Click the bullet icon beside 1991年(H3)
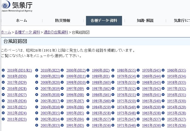Image resolution: width=190 pixels, height=131 pixels. pyautogui.click(x=62, y=125)
